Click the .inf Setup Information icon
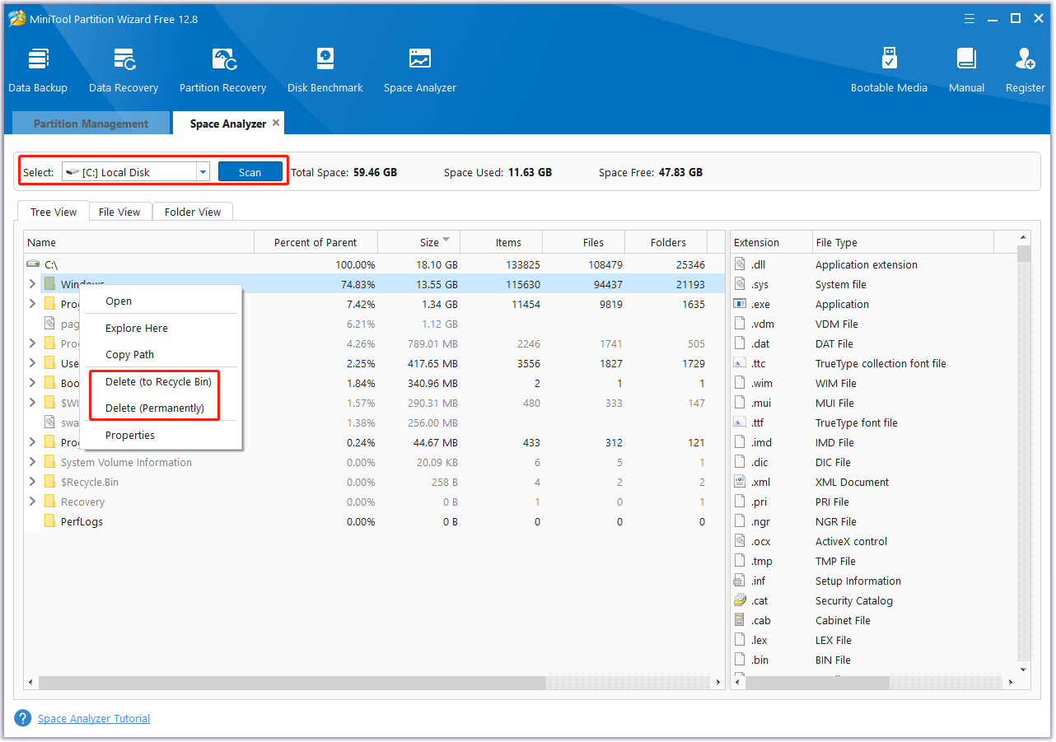1056x742 pixels. pos(739,581)
